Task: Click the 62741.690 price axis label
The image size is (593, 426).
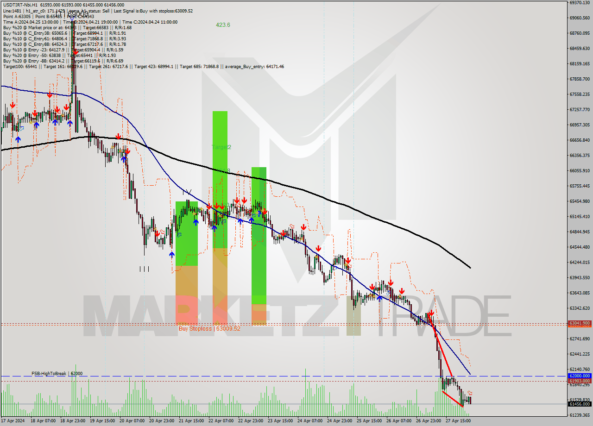Action: coord(579,338)
